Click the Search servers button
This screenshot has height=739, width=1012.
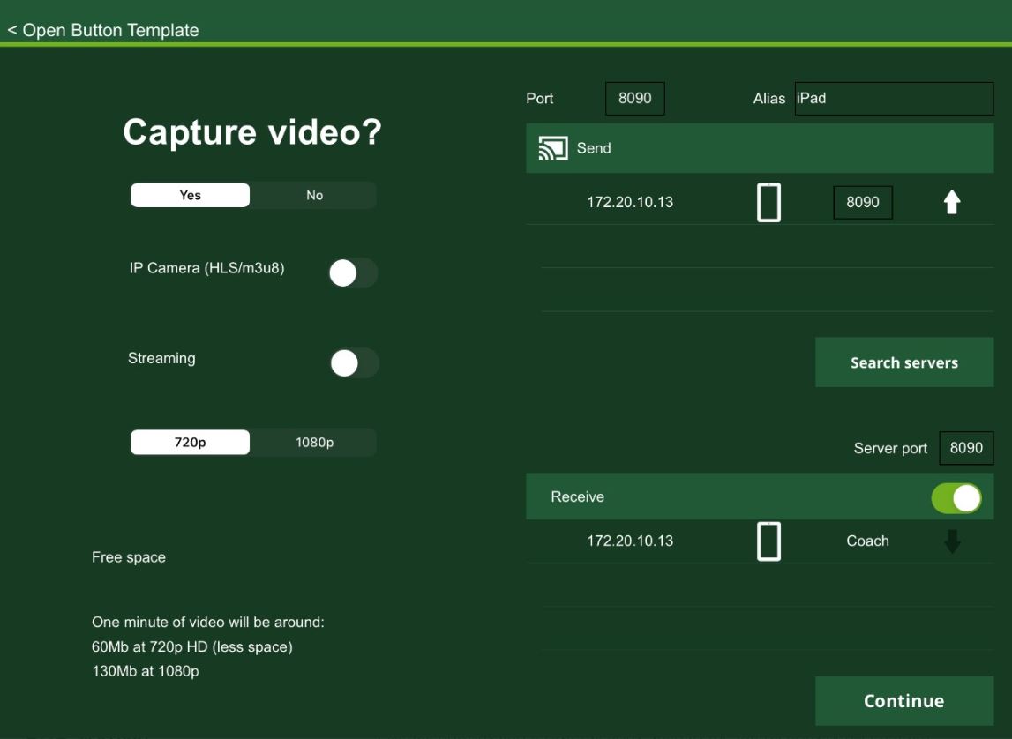(x=904, y=362)
